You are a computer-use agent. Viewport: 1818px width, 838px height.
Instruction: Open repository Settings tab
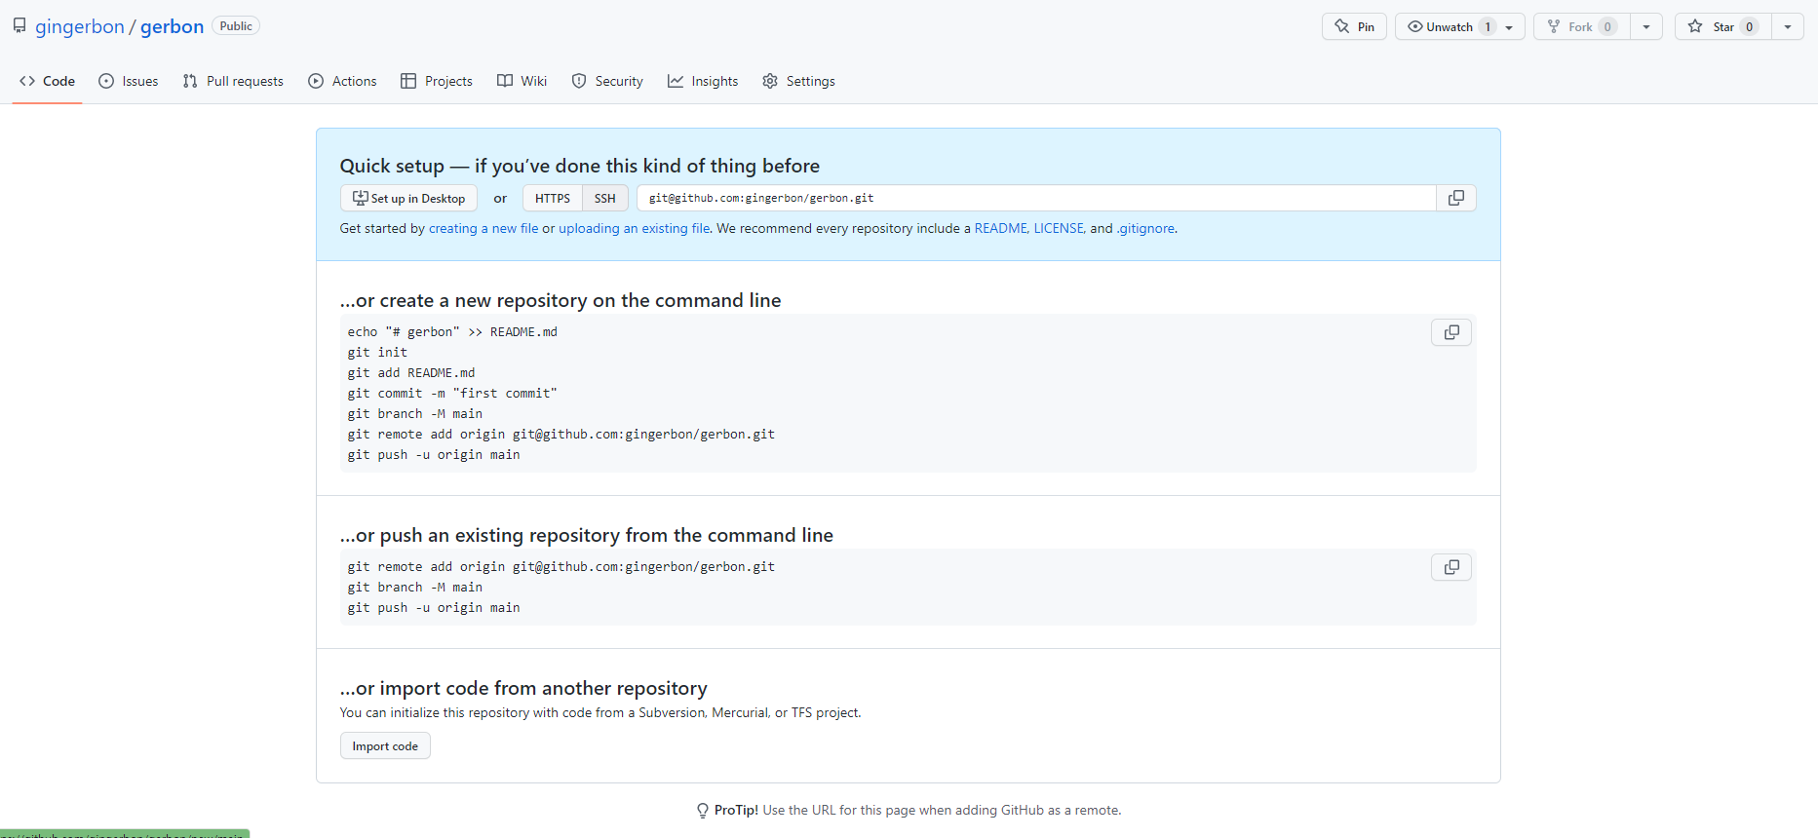(799, 81)
